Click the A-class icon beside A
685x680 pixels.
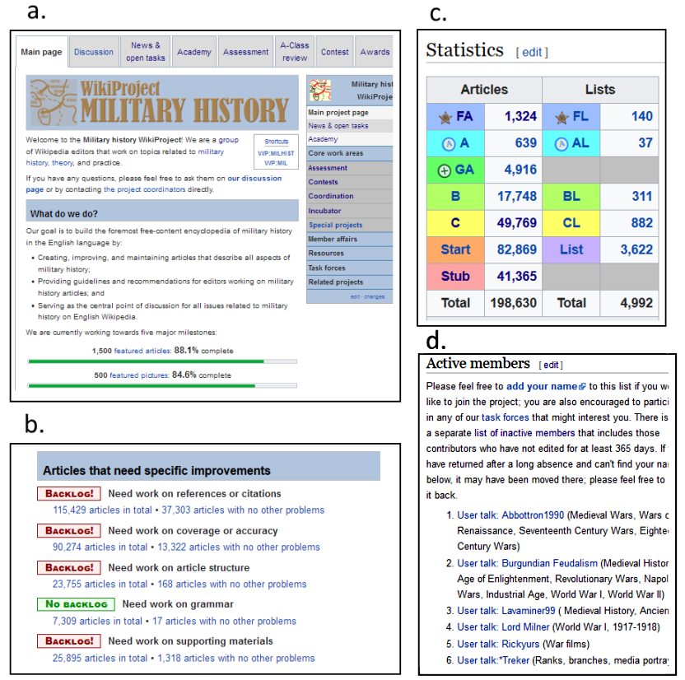(x=449, y=144)
